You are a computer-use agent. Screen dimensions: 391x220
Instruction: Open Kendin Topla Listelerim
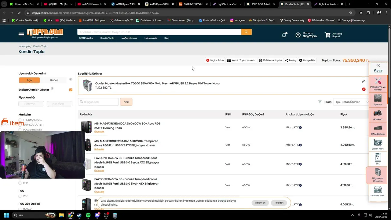coord(241,60)
